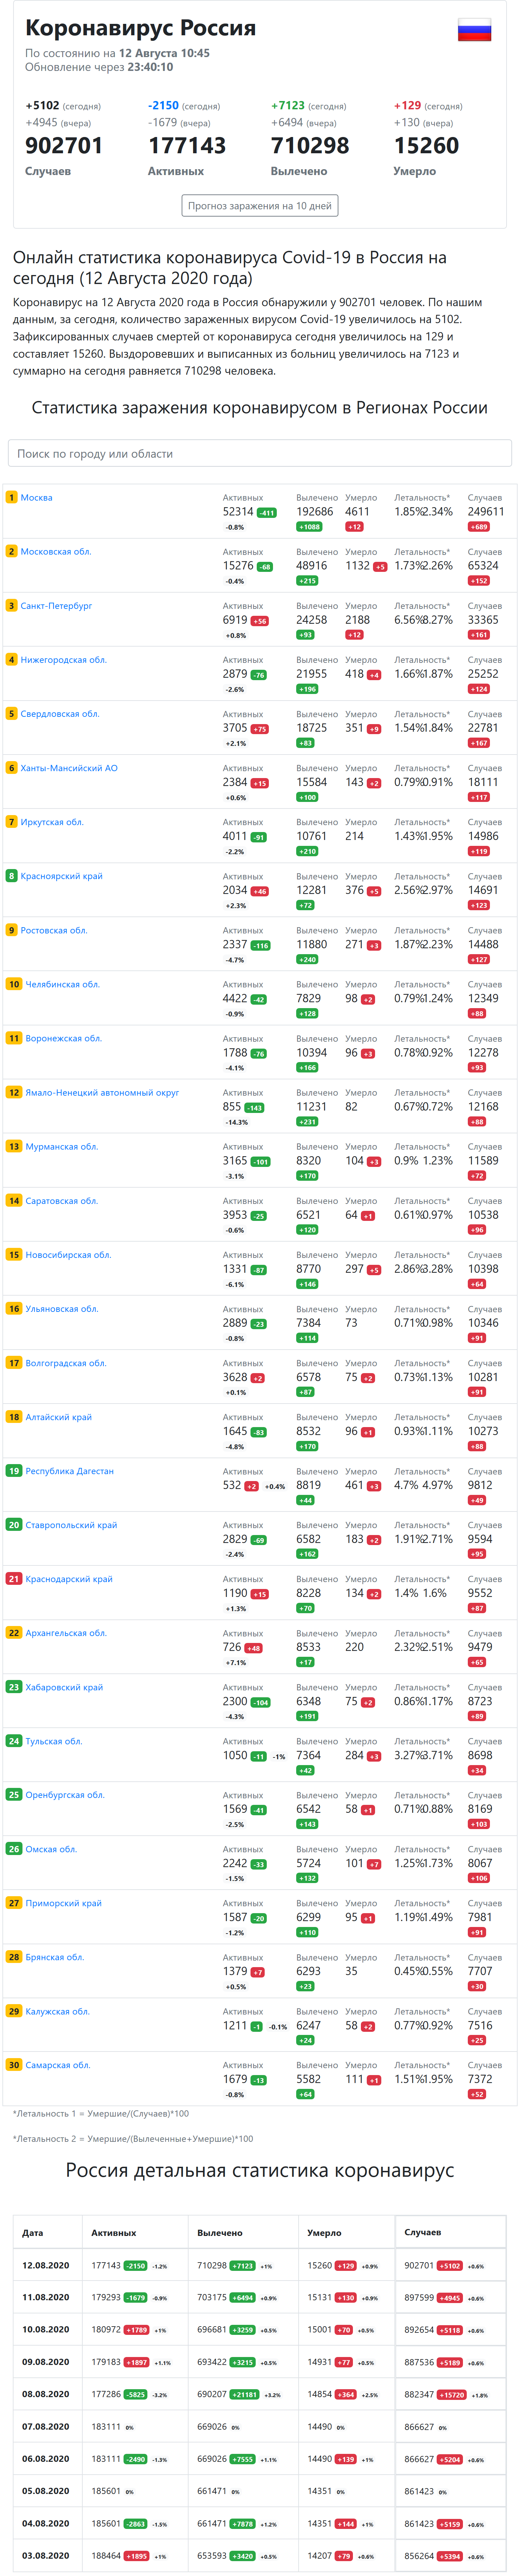Click the rank '1' badge beside Москва
The height and width of the screenshot is (2576, 519).
(x=11, y=497)
